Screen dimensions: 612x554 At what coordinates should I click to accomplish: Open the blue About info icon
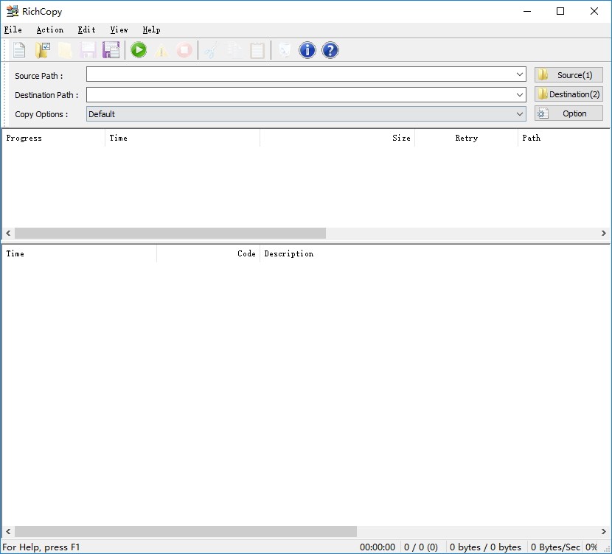[307, 50]
